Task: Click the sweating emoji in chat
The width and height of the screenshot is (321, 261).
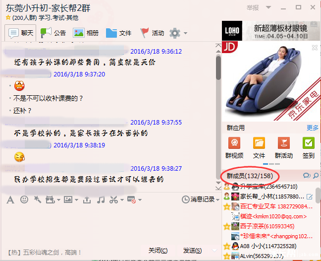Action: (20, 157)
